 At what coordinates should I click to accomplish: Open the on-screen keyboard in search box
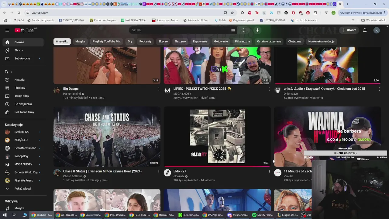(x=233, y=30)
